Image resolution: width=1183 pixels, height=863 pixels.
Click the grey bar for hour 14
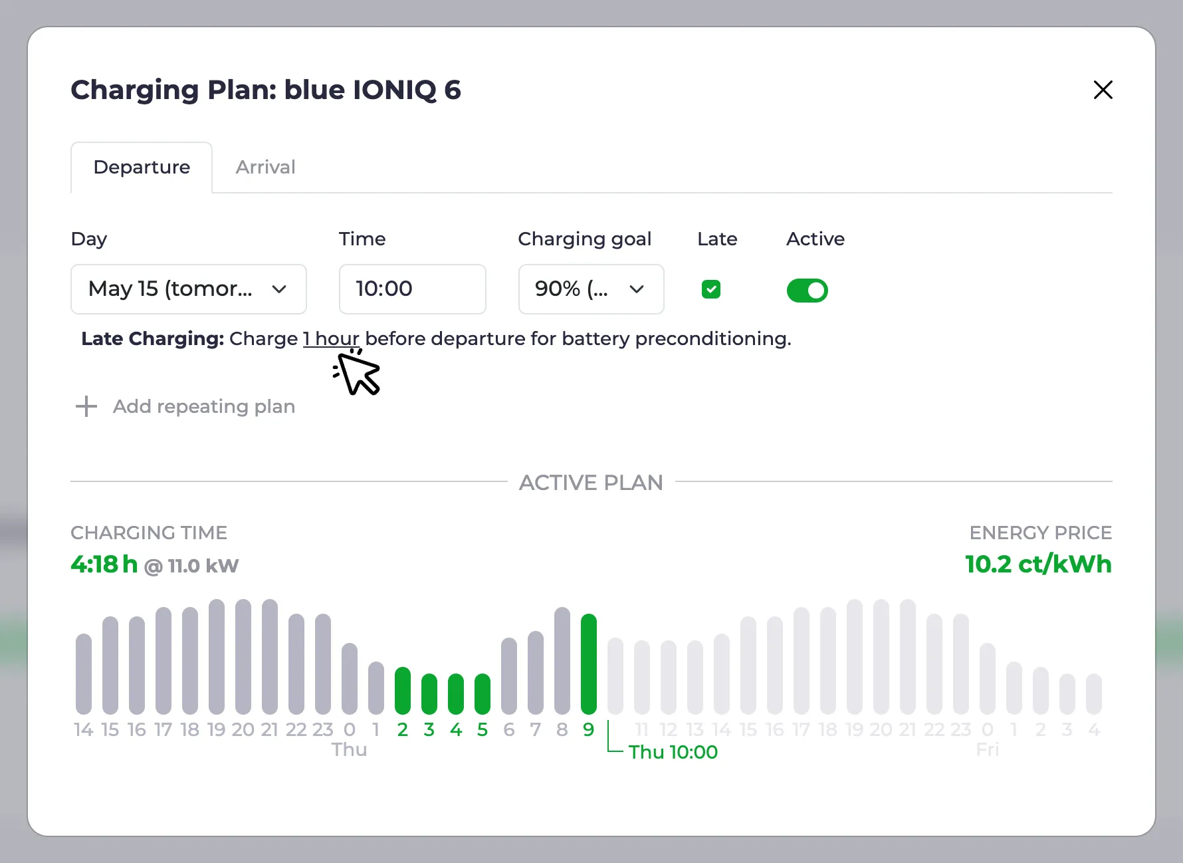point(83,674)
